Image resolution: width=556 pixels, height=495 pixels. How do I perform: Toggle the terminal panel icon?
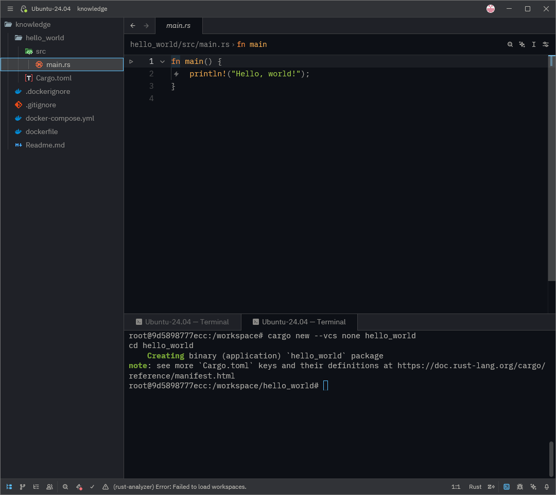pyautogui.click(x=507, y=487)
